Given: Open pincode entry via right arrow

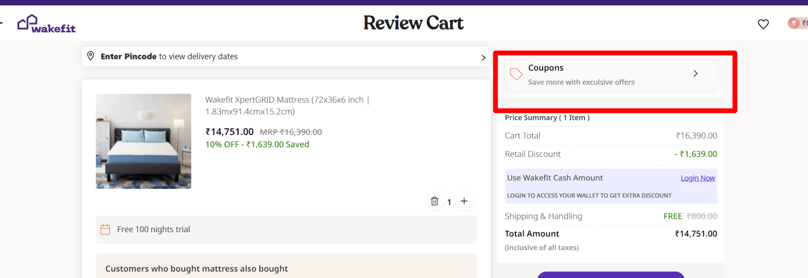Looking at the screenshot, I should point(483,57).
